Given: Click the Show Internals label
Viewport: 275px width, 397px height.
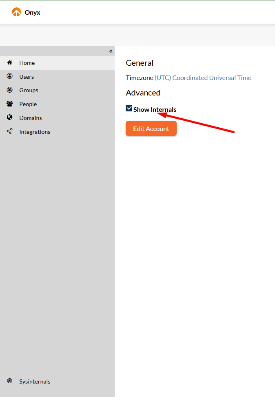Looking at the screenshot, I should 155,110.
